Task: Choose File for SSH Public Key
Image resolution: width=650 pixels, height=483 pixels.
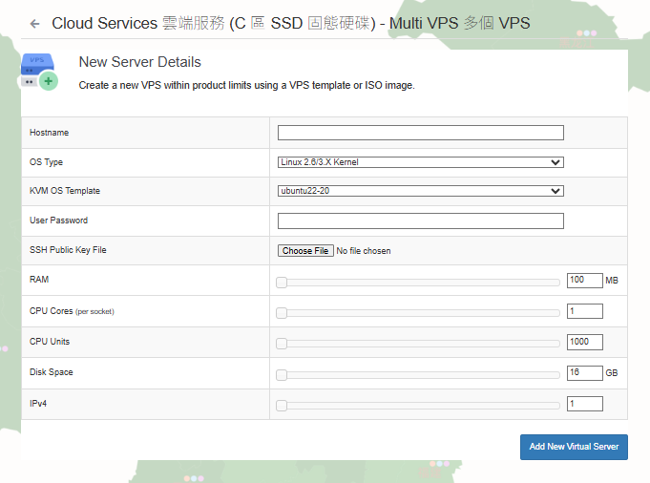Action: click(305, 251)
